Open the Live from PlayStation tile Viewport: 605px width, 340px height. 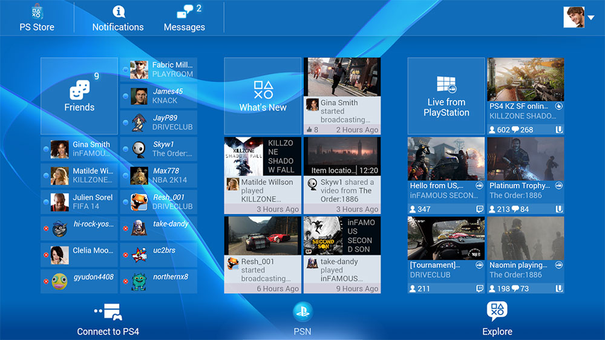(x=446, y=96)
